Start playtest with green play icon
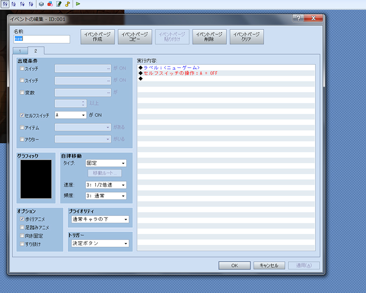The height and width of the screenshot is (293, 366). click(x=78, y=4)
